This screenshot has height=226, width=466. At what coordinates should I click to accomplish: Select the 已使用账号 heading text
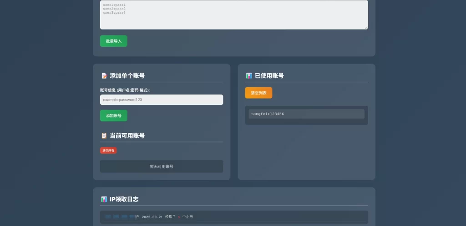[x=269, y=76]
